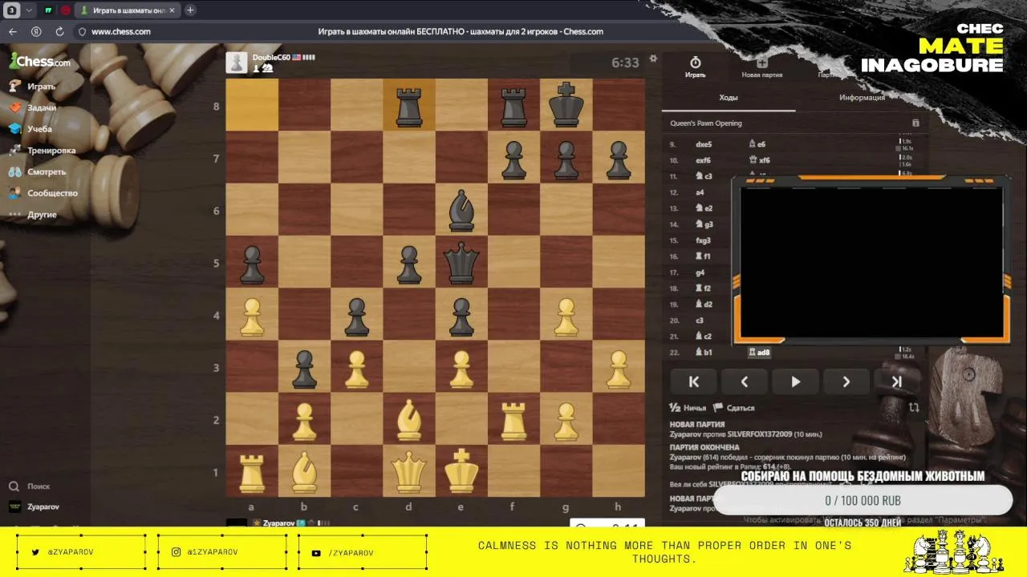Viewport: 1027px width, 577px height.
Task: Select move 22 b1 in move list
Action: (703, 353)
